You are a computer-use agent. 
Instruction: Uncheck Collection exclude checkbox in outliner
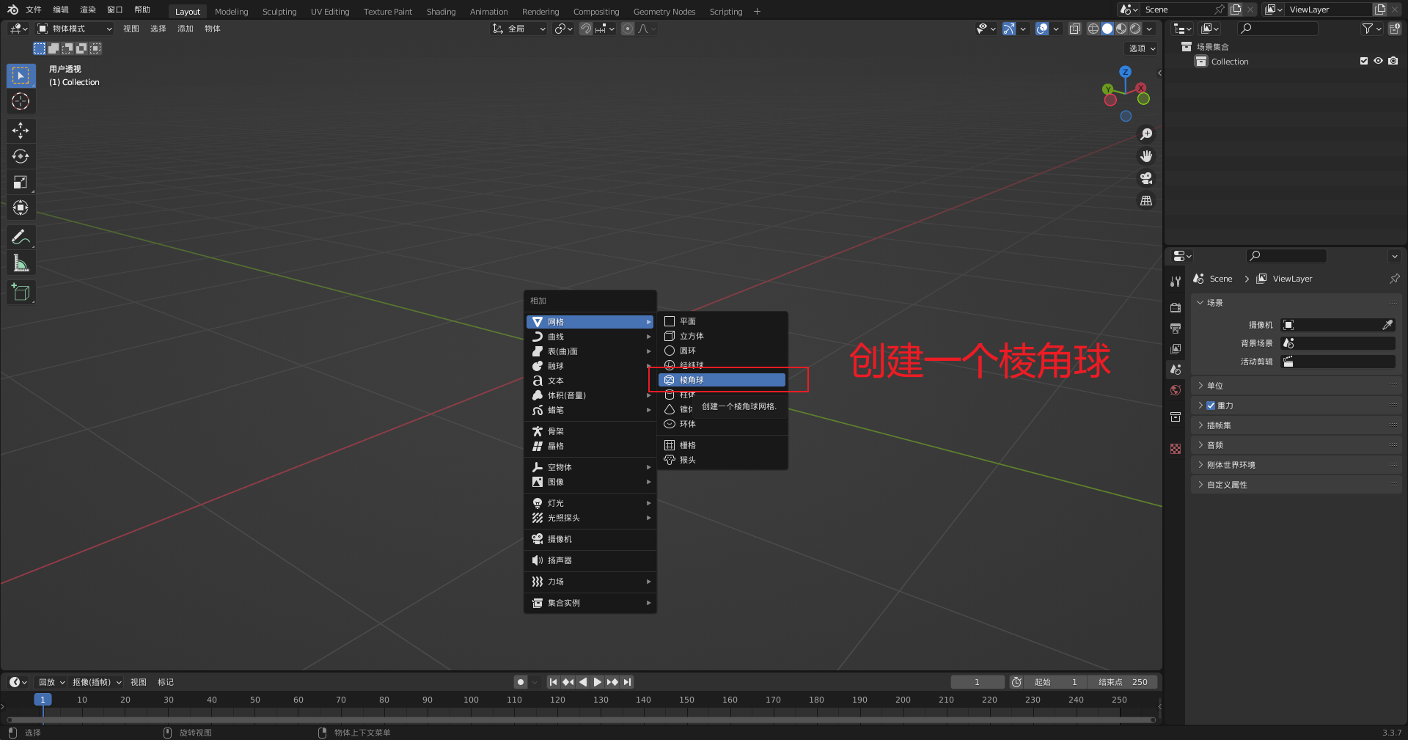[1363, 62]
